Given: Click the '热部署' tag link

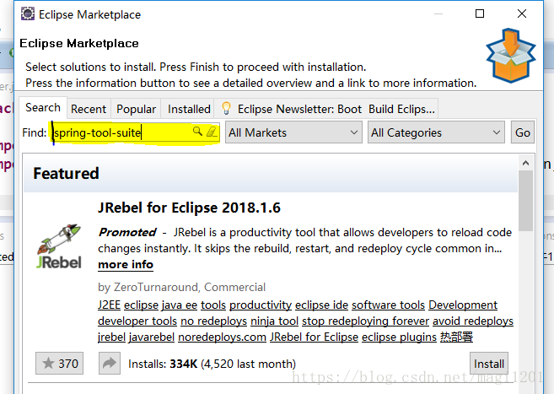Looking at the screenshot, I should click(x=456, y=337).
